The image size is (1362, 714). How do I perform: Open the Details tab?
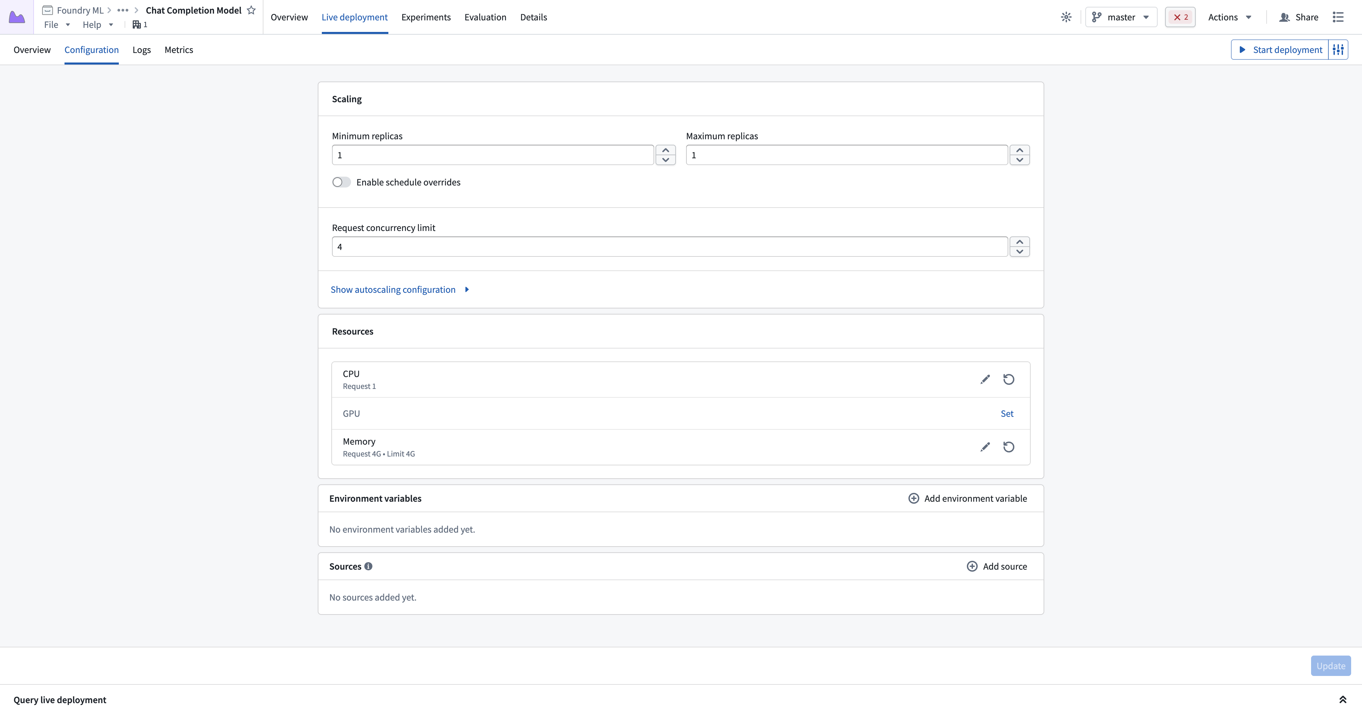point(533,17)
